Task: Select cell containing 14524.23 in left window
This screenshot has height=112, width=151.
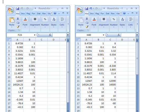Action: tap(17, 85)
